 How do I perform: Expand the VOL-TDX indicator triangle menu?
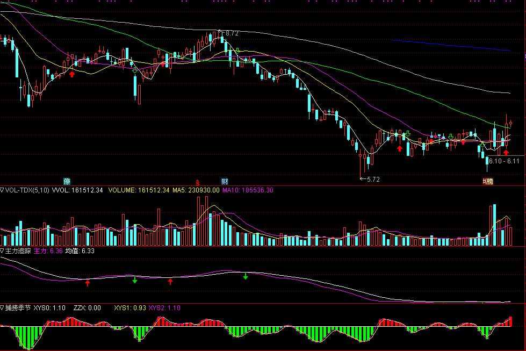[x=2, y=190]
